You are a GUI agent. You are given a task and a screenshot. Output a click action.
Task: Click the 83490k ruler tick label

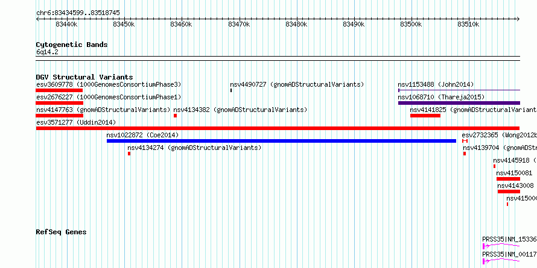click(354, 25)
